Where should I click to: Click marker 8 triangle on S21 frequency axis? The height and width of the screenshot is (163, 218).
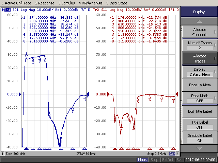click(x=85, y=149)
